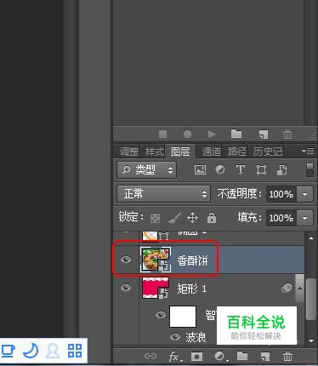Viewport: 318px width, 366px height.
Task: Create new action in Actions panel
Action: point(264,134)
